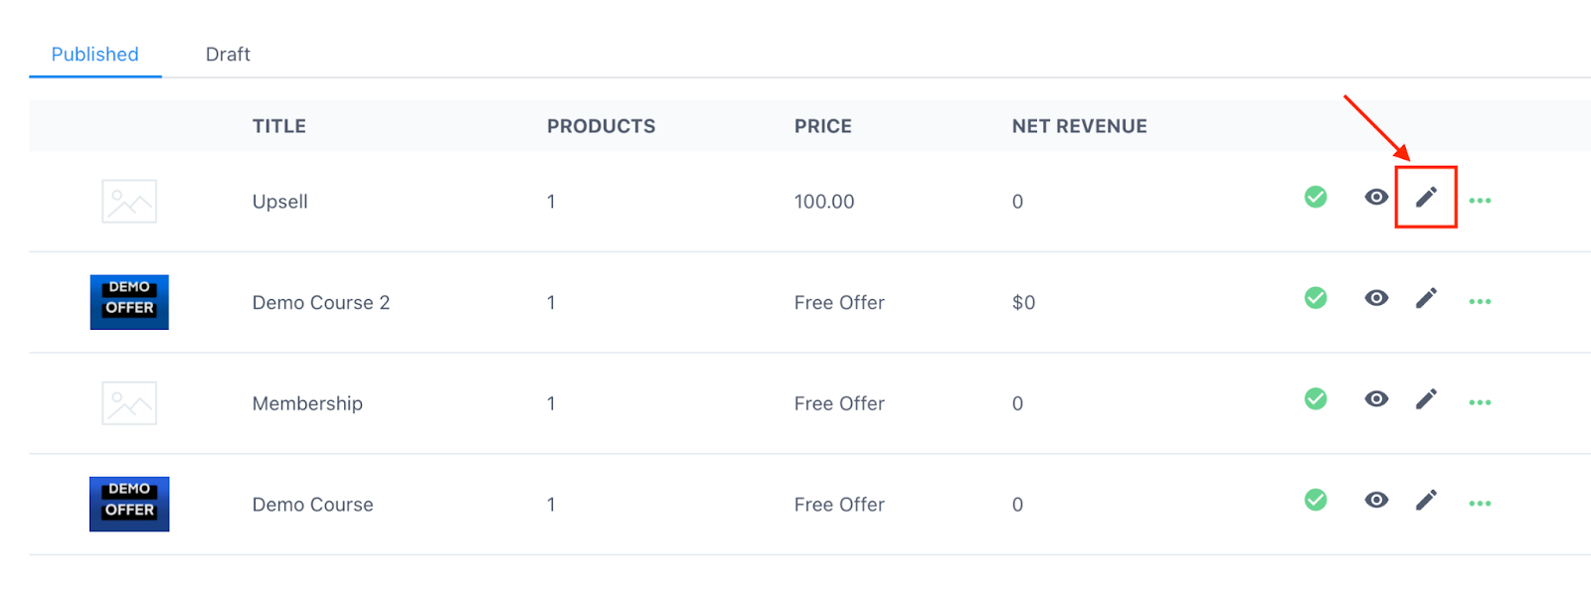
Task: Switch to the Draft tab
Action: (x=228, y=54)
